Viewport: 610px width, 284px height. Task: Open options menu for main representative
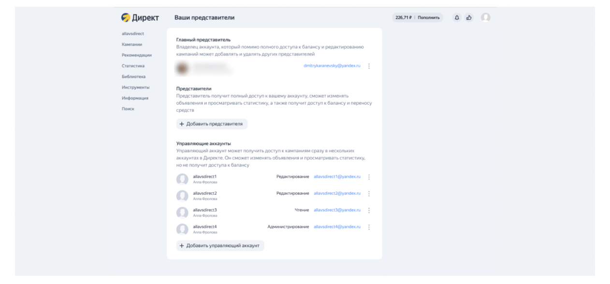tap(369, 66)
